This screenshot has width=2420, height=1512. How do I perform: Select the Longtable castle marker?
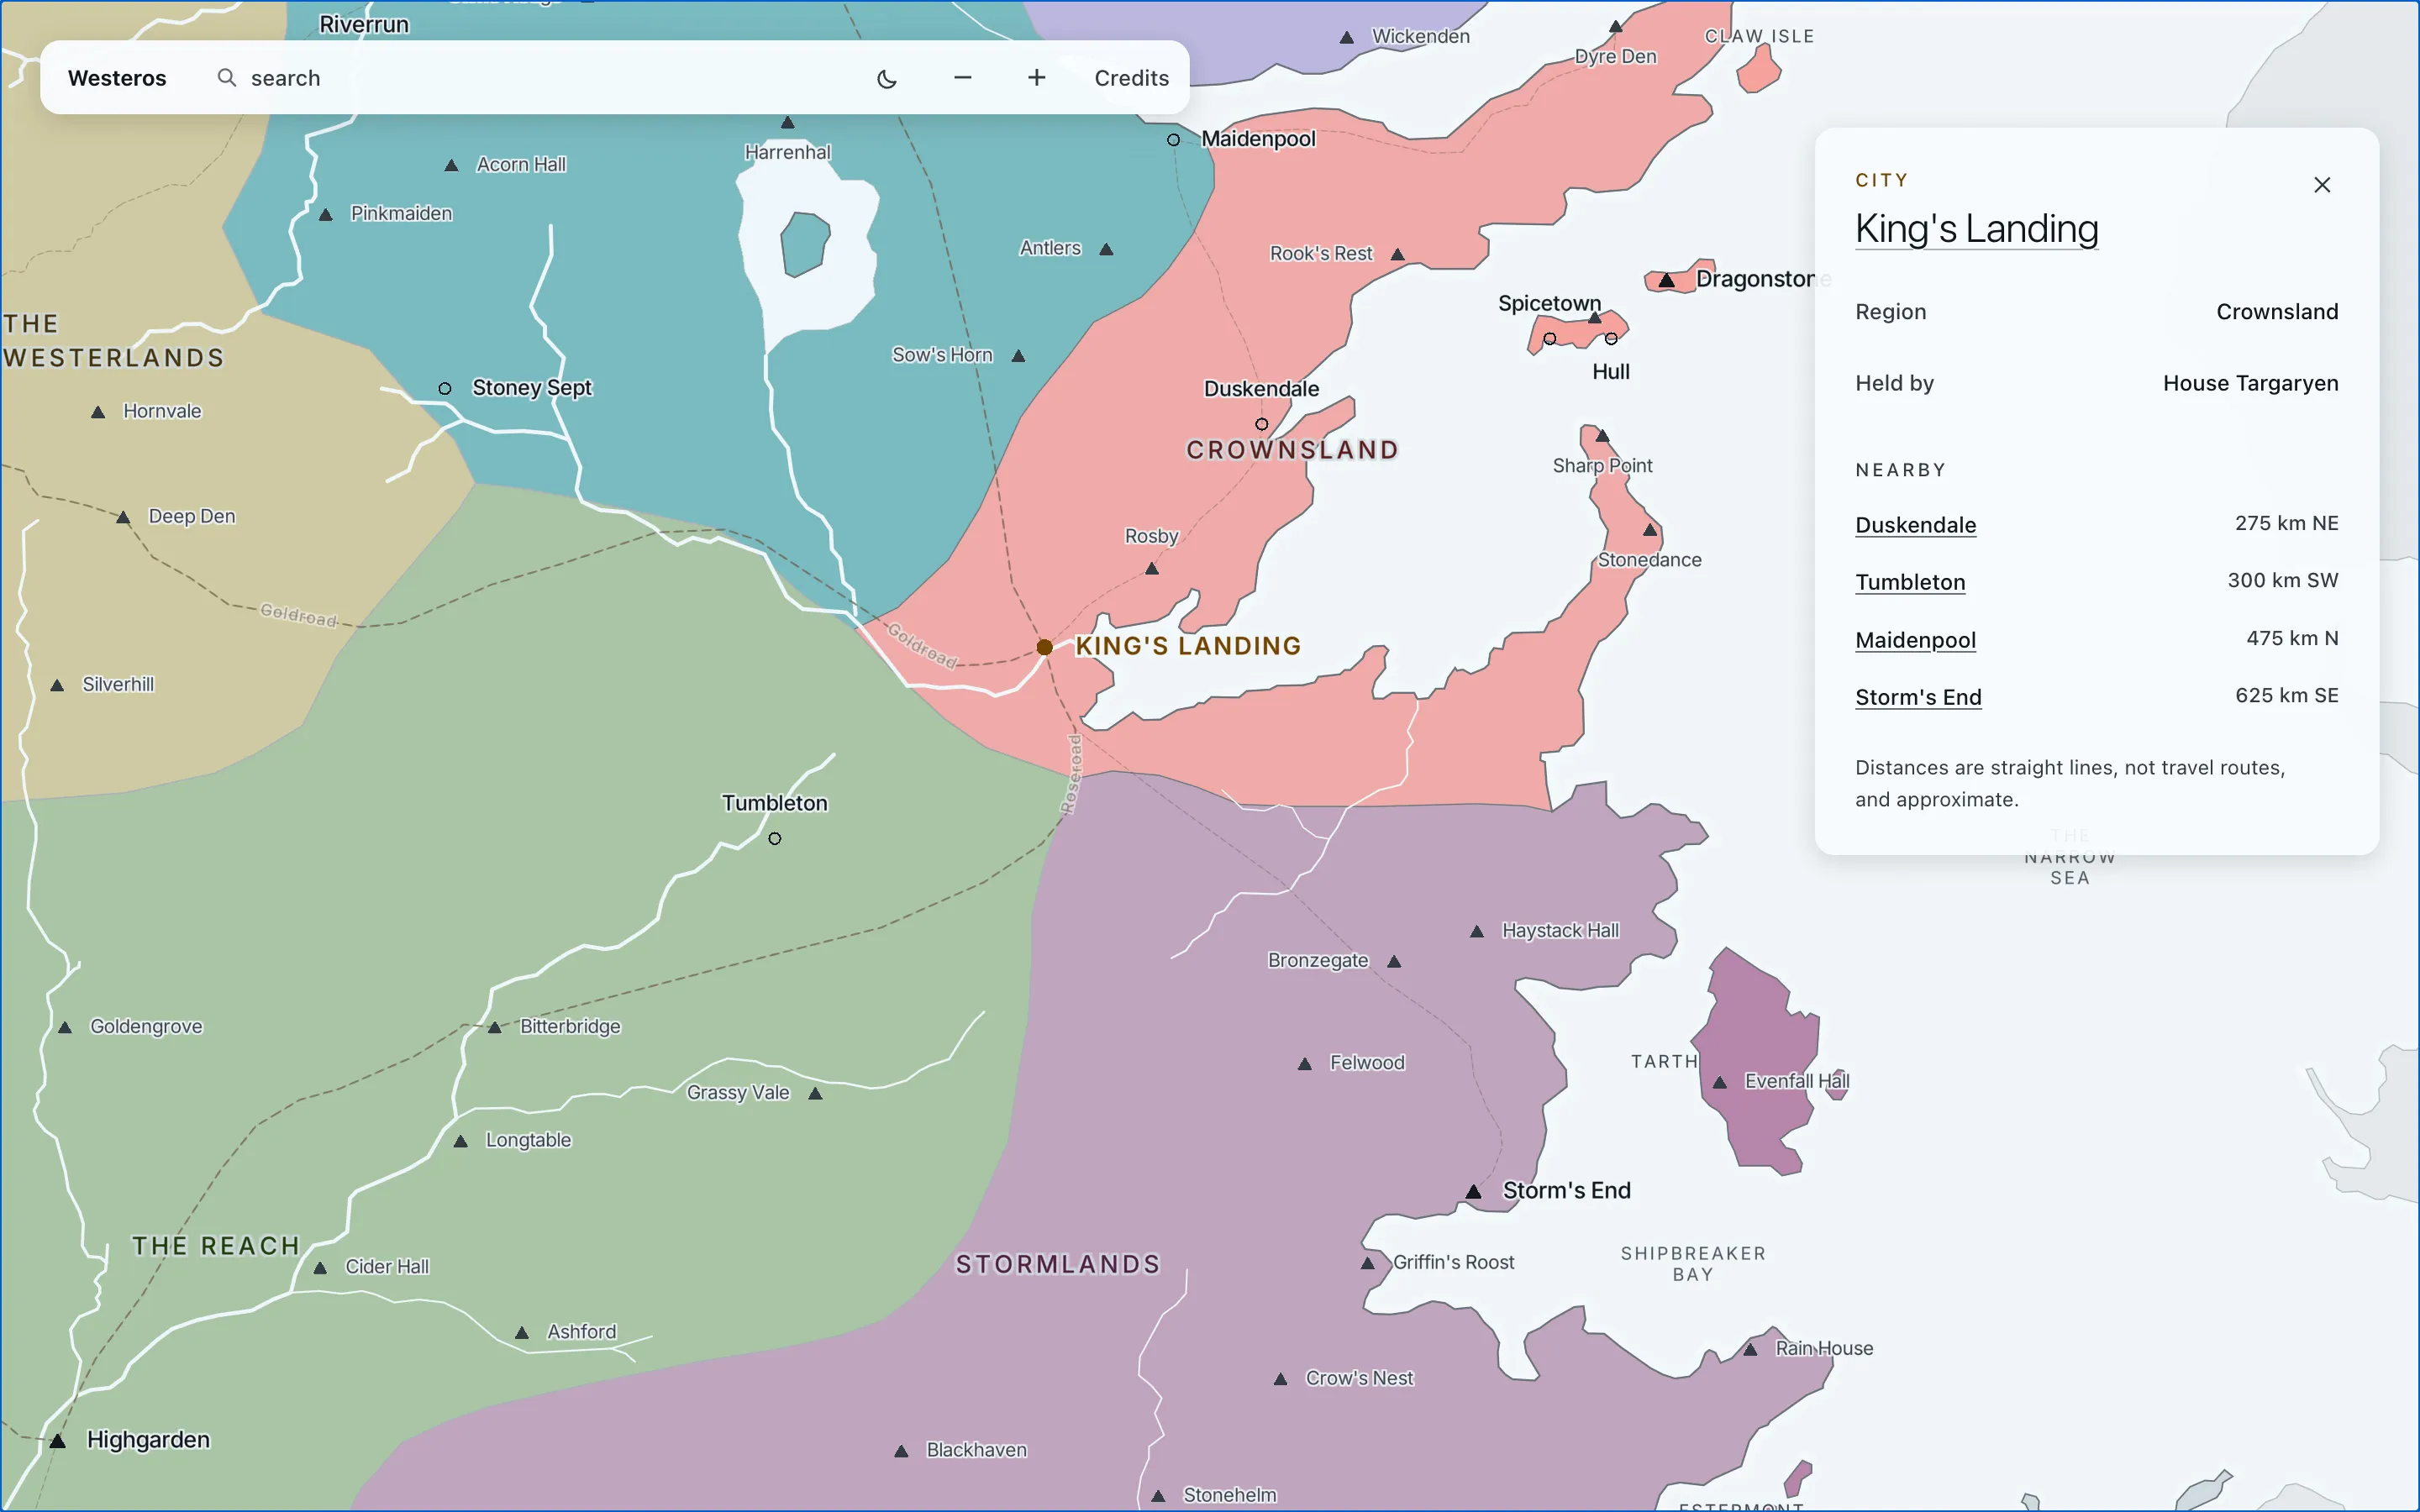460,1141
